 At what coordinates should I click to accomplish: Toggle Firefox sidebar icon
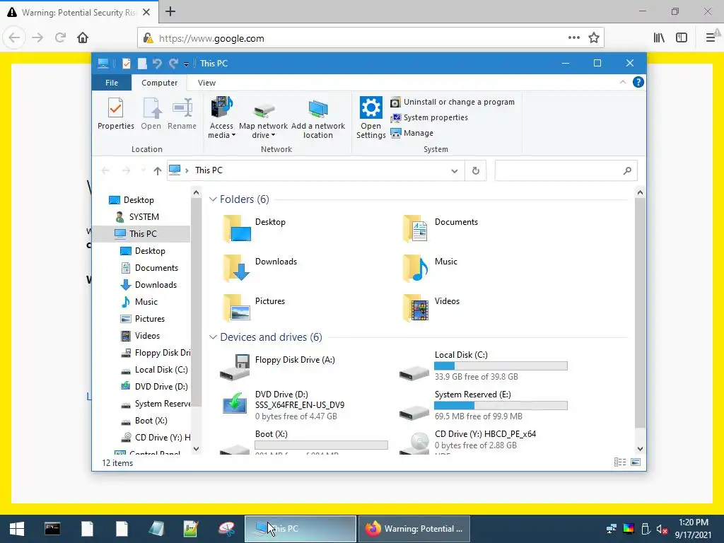(x=682, y=38)
